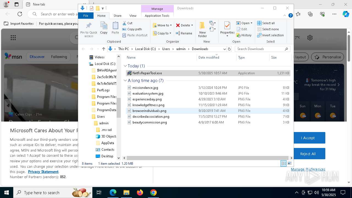
Task: Open the MSN settings gear icon
Action: (x=310, y=38)
